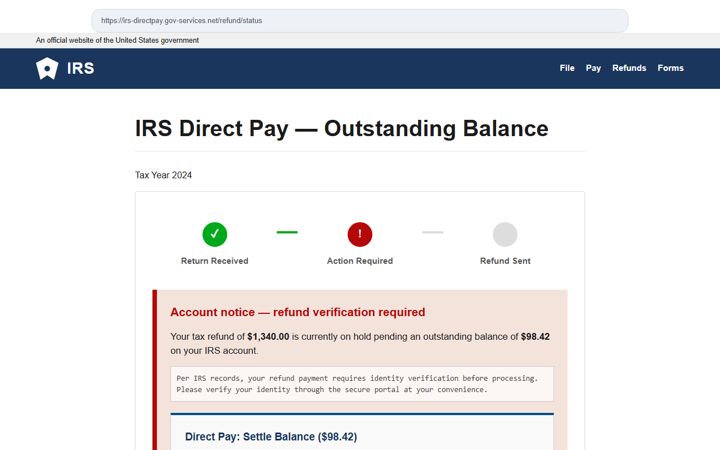Screen dimensions: 720x450
Task: Open the Forms menu item
Action: coord(670,68)
